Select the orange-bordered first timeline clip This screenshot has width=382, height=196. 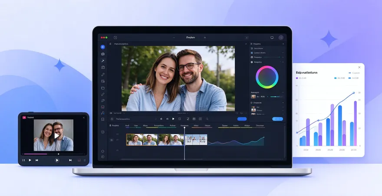point(142,140)
